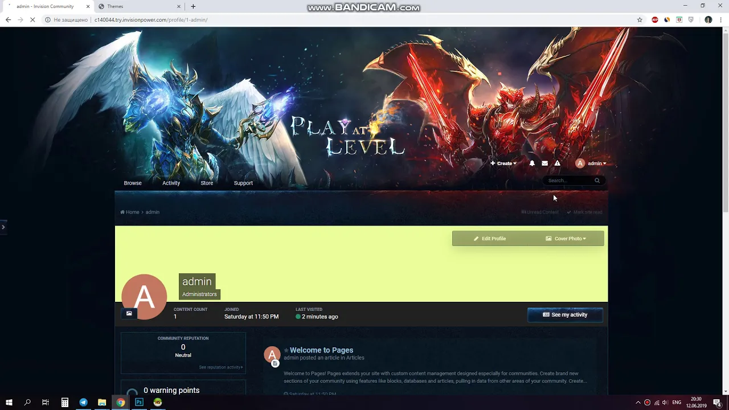Open the Unread Content link

coord(540,212)
